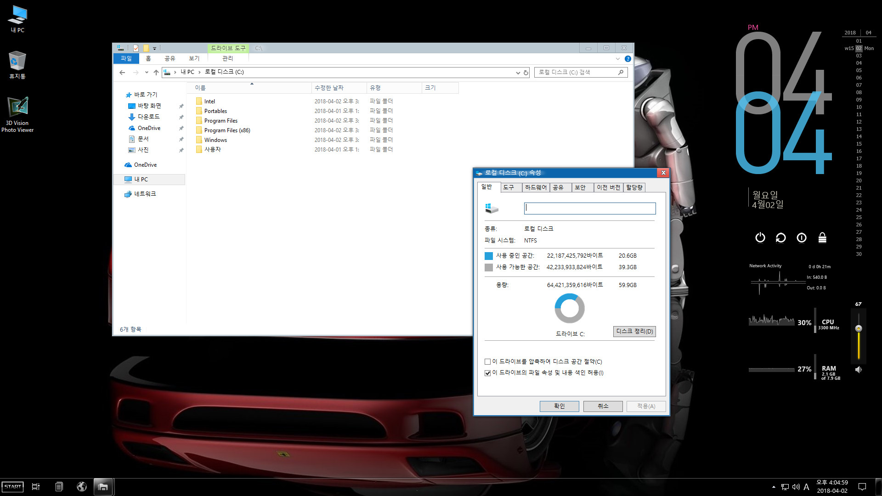Sort by 이름 column header
Viewport: 882px width, 496px height.
pos(251,88)
